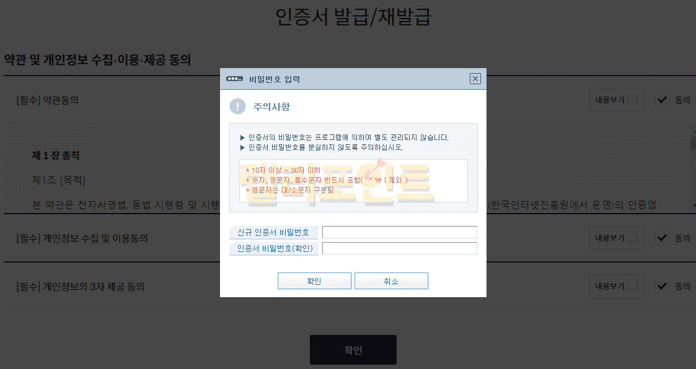Click the 신규 인증서 비밀번호 input field
The width and height of the screenshot is (696, 369).
(399, 232)
